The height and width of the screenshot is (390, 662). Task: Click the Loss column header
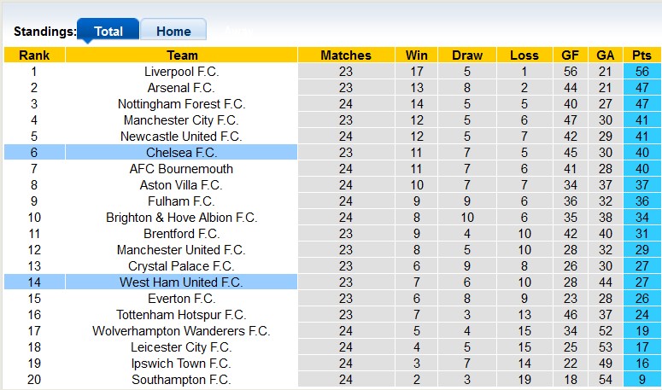(524, 55)
